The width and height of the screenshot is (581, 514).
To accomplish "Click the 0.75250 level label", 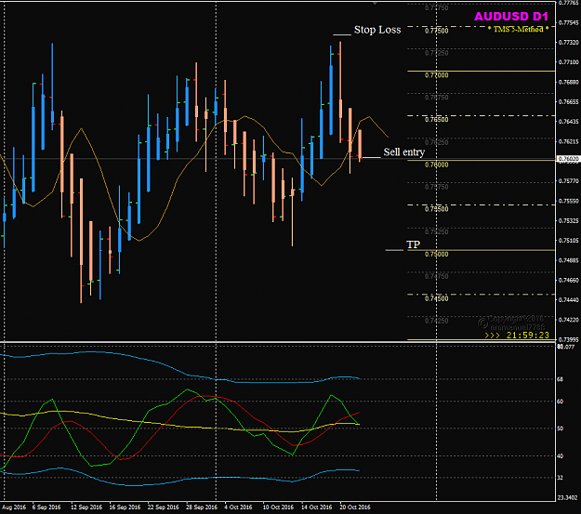I will (x=437, y=232).
